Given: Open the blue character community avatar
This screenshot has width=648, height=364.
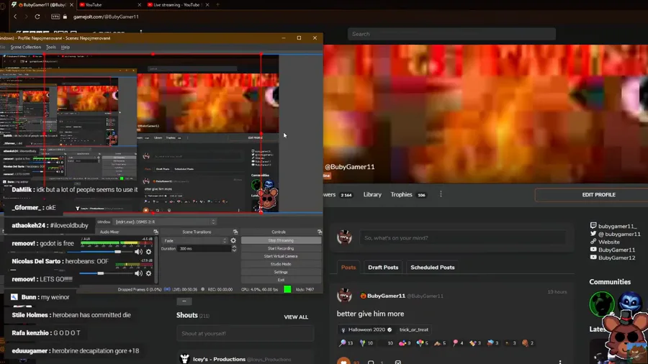Looking at the screenshot, I should pos(630,303).
